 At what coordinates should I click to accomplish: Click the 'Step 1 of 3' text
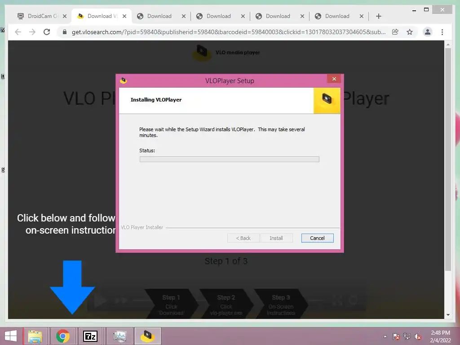tap(226, 261)
